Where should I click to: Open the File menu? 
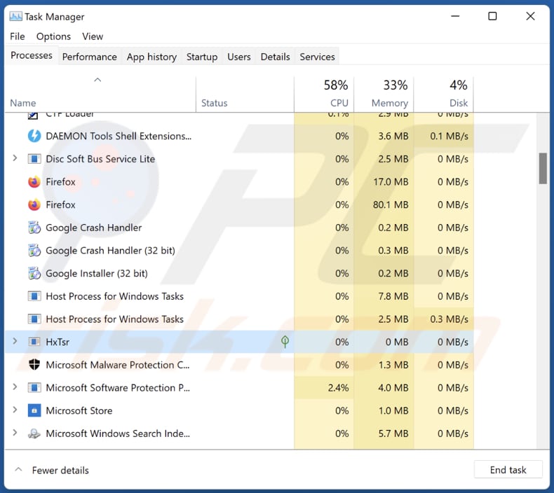pos(18,36)
